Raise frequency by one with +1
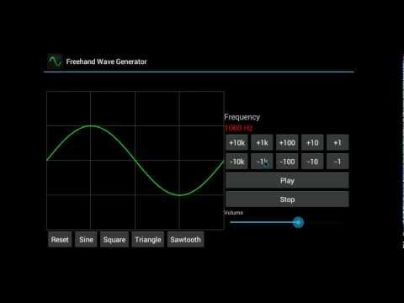Screen dimensions: 404x303 coord(338,143)
